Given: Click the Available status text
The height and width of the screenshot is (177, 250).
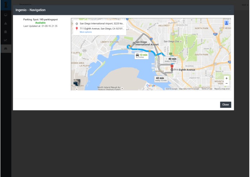Looking at the screenshot, I should pos(40,23).
